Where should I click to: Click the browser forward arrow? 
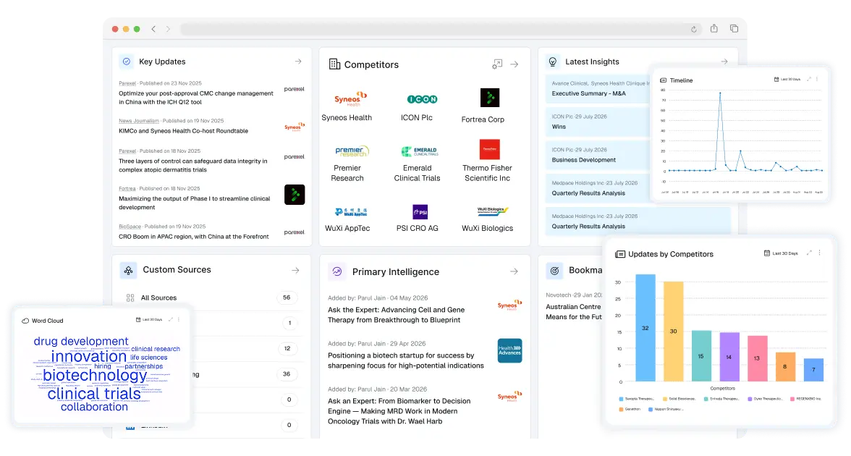[168, 29]
